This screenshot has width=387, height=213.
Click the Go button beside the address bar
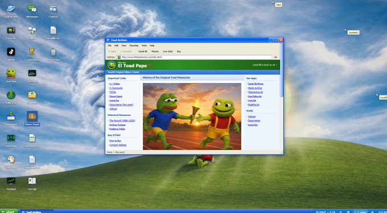[275, 57]
